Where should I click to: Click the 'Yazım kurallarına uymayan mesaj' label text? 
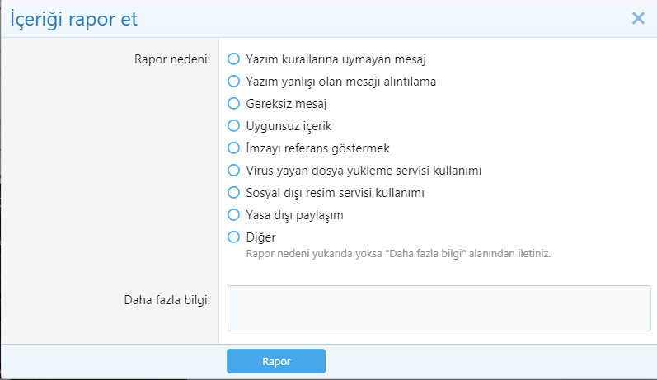click(336, 59)
